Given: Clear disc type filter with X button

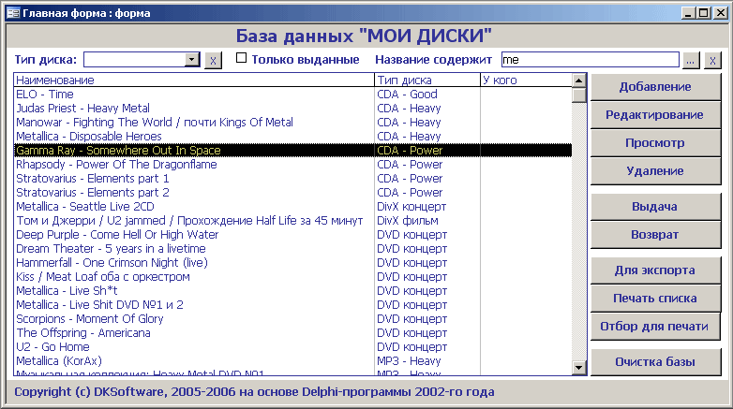Looking at the screenshot, I should point(213,60).
